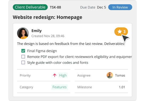Click the milestone value 1.01
The height and width of the screenshot is (101, 145).
tap(122, 87)
